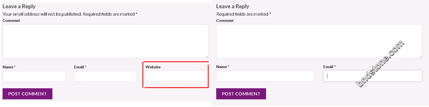Click 'Name *' label in right form
This screenshot has height=107, width=429.
(x=223, y=67)
